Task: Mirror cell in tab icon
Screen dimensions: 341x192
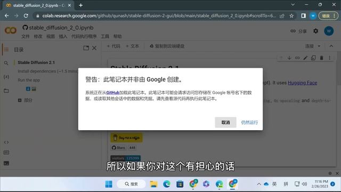Action: tap(313, 58)
